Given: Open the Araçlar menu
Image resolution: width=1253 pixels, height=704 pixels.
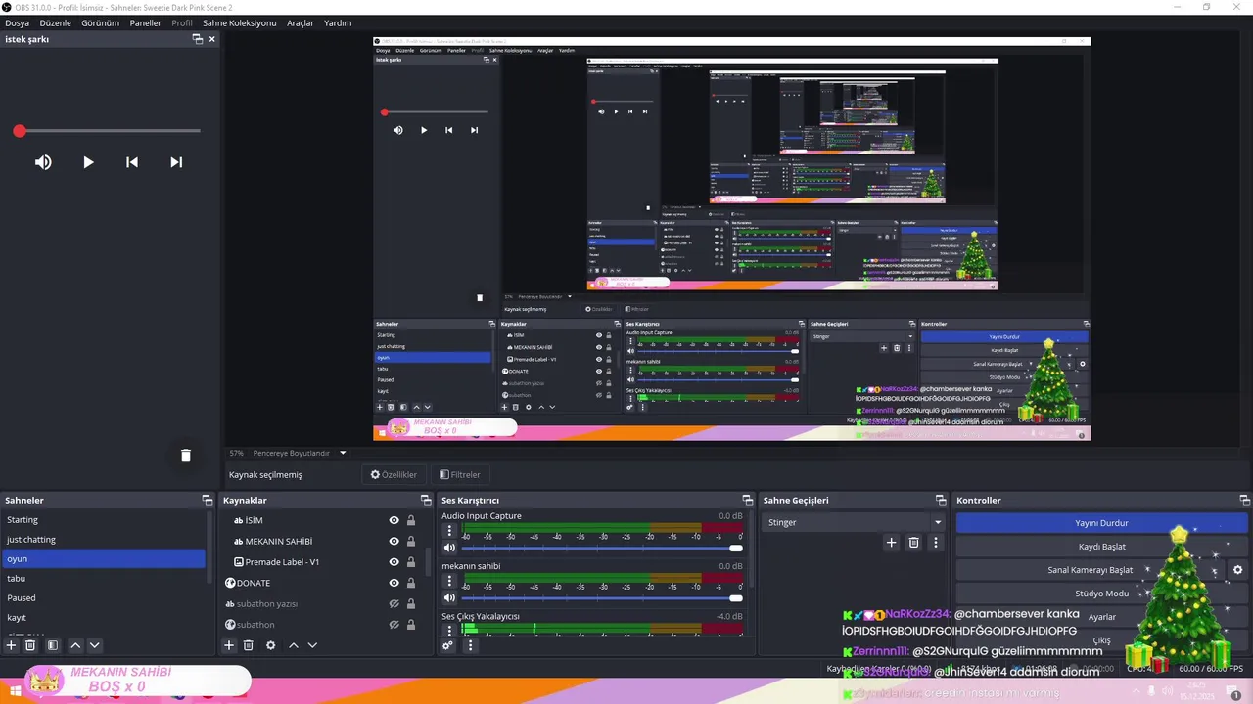Looking at the screenshot, I should click(x=301, y=22).
